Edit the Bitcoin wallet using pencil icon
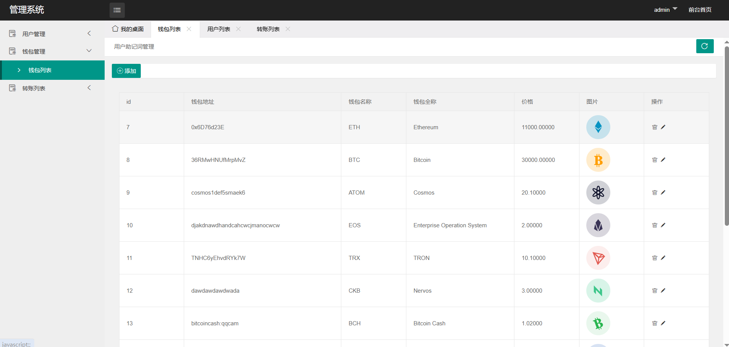The width and height of the screenshot is (729, 347). click(663, 160)
